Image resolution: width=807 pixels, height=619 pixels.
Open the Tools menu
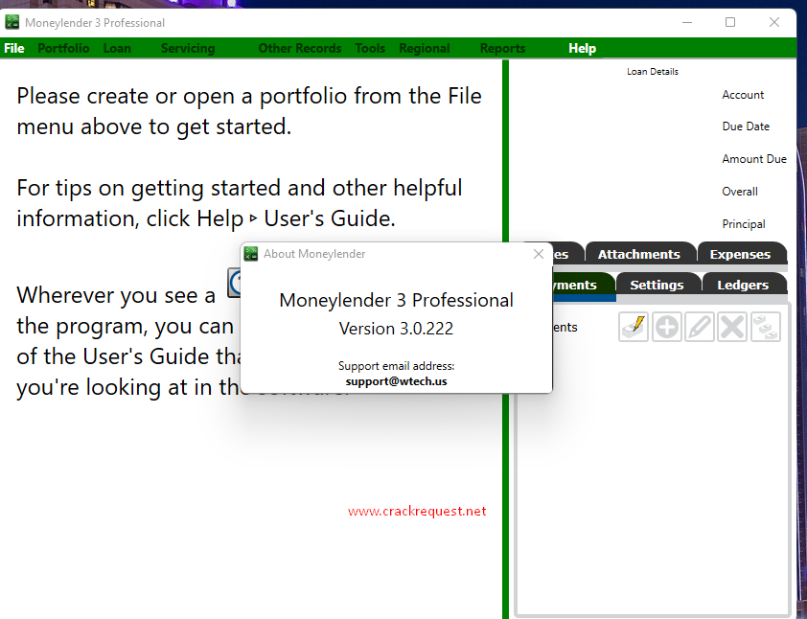click(x=370, y=48)
